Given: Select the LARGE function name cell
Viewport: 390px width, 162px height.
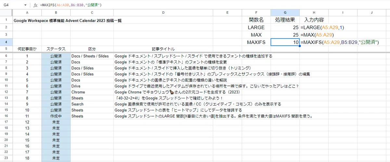Looking at the screenshot, I should [x=256, y=28].
